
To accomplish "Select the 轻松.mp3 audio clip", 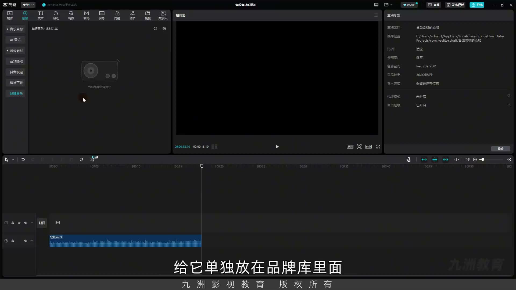I will click(x=126, y=241).
